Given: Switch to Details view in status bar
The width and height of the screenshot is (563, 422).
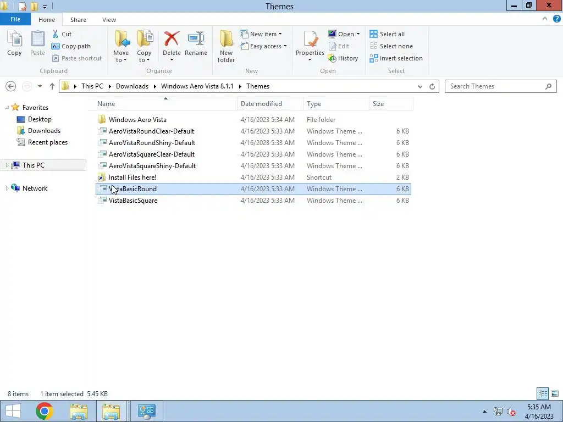Looking at the screenshot, I should coord(543,393).
